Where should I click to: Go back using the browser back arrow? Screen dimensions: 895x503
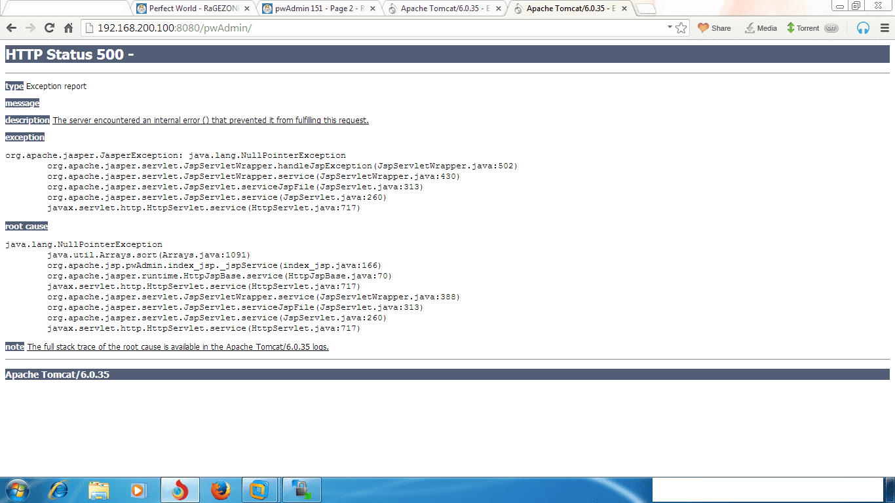click(11, 28)
